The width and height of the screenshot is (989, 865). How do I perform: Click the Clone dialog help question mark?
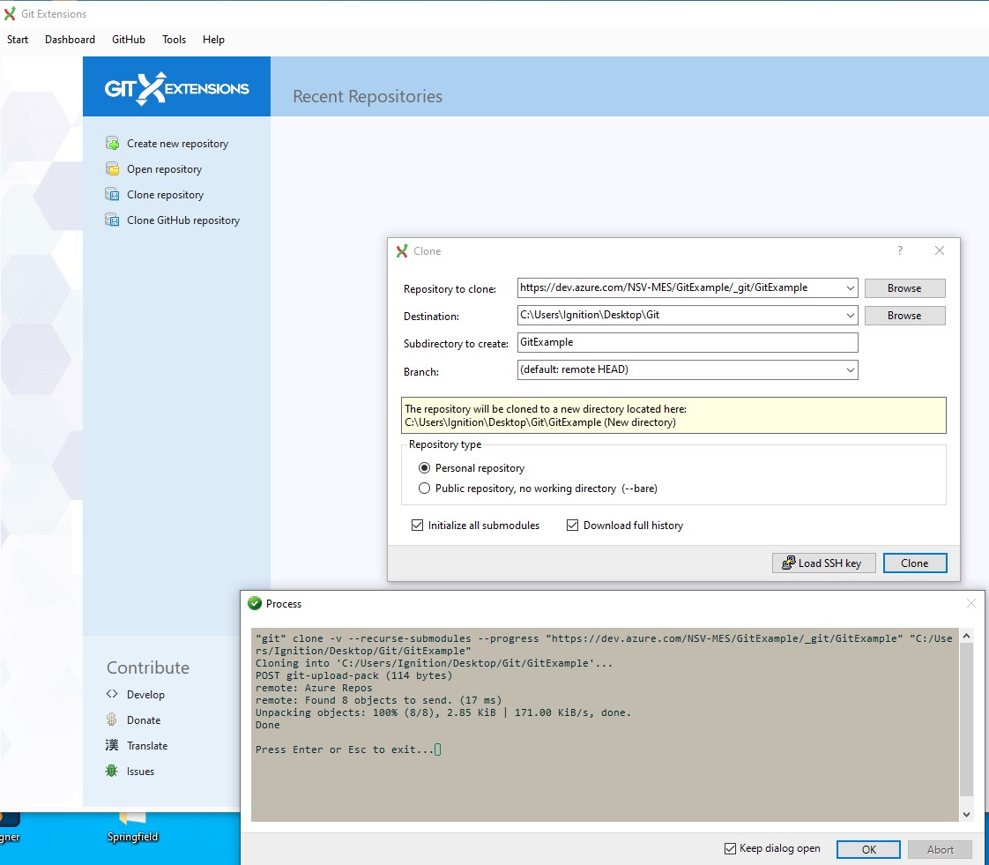click(899, 250)
